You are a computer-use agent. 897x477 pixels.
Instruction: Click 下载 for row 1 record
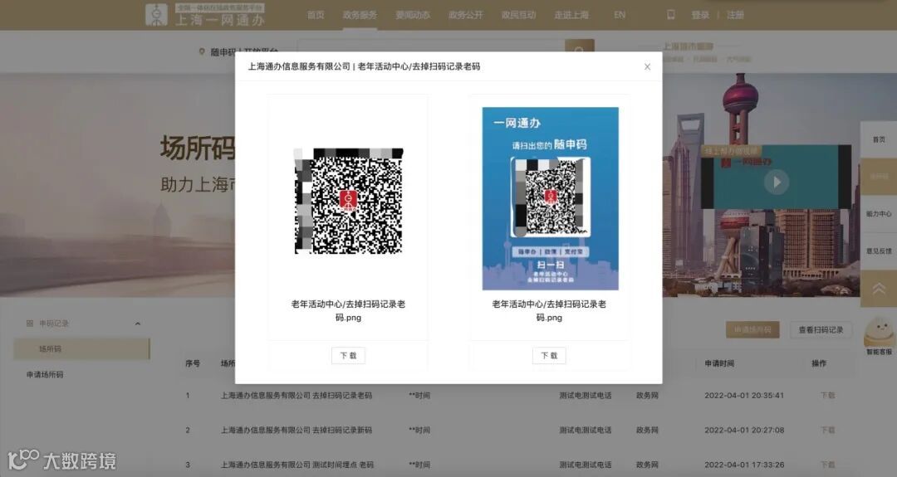[x=827, y=396]
